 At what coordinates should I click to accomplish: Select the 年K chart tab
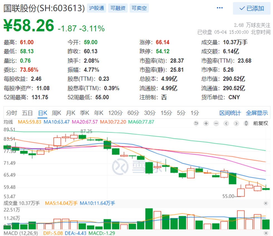(99, 113)
